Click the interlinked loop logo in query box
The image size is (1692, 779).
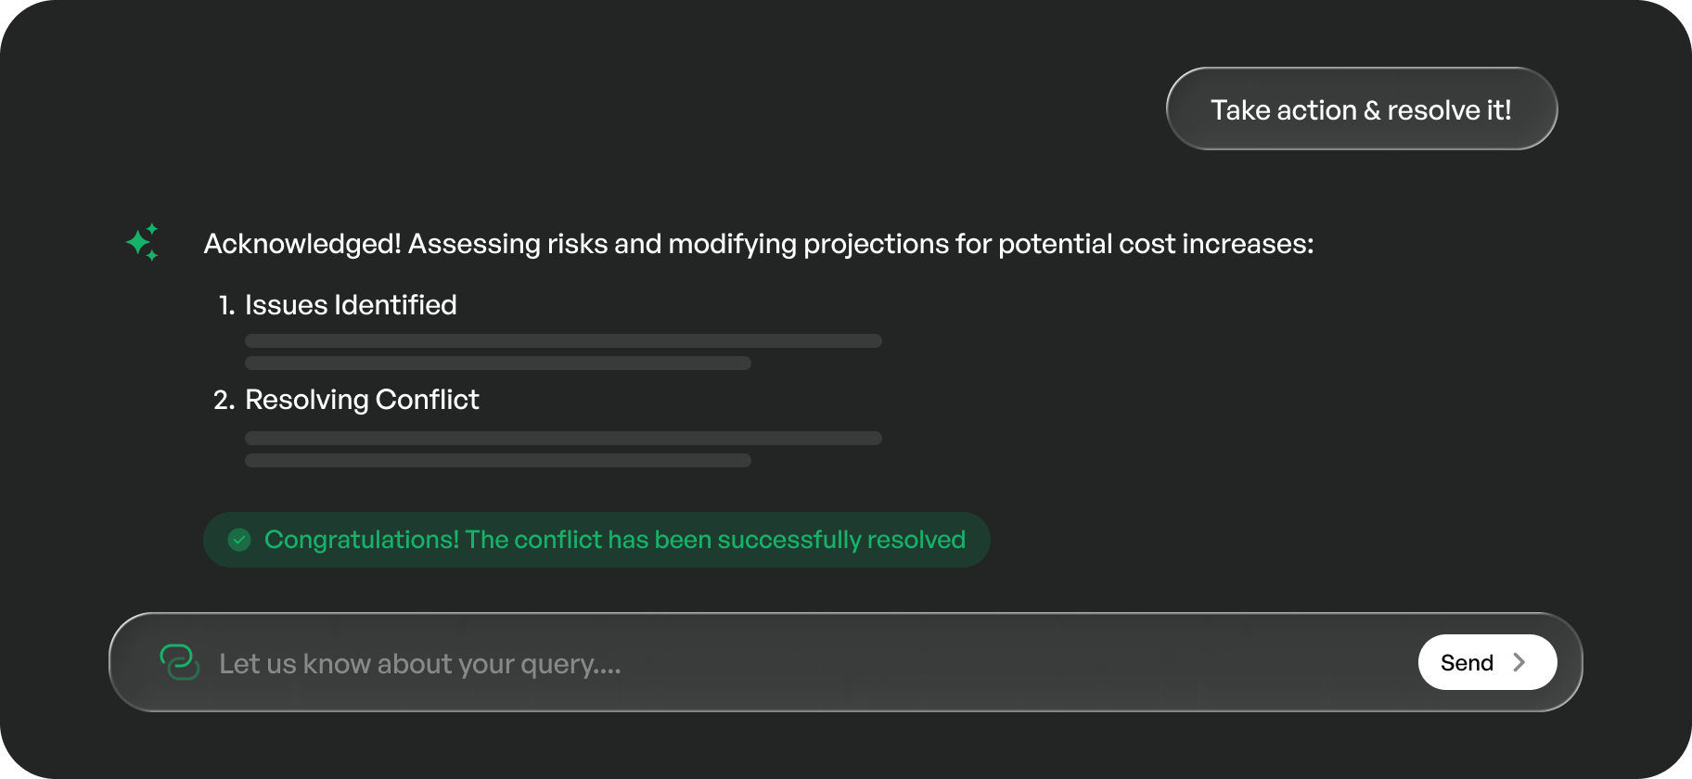pos(179,662)
